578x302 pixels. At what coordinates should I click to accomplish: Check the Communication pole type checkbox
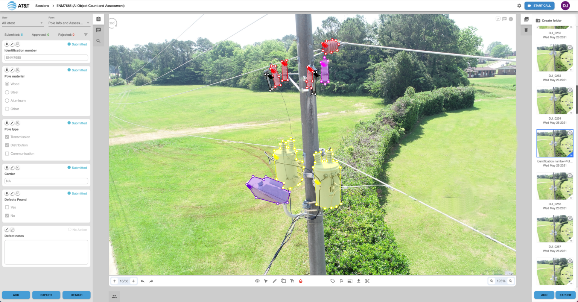(x=7, y=153)
